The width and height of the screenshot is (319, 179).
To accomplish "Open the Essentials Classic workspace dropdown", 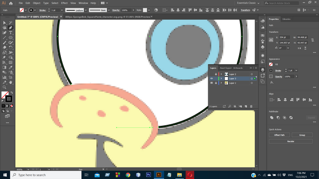I will tap(248, 3).
